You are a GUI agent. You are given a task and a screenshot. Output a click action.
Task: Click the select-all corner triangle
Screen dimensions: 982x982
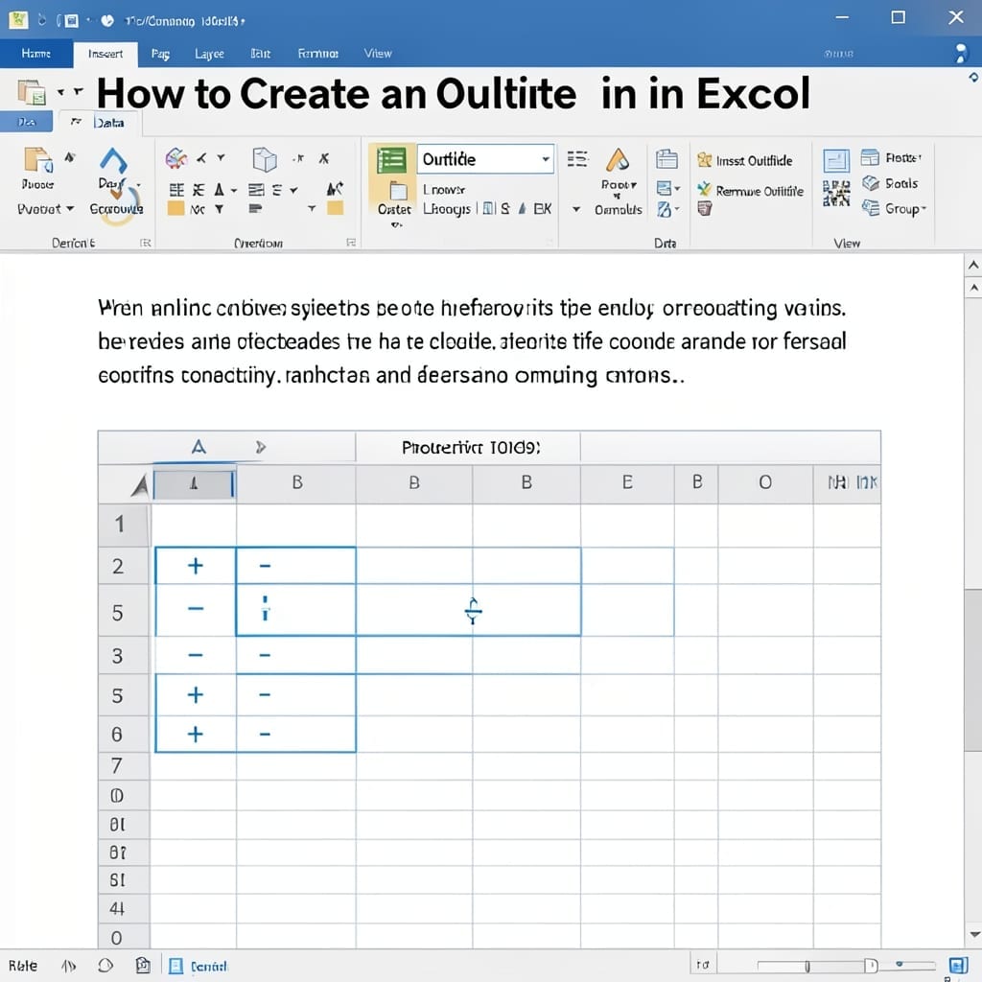coord(139,484)
